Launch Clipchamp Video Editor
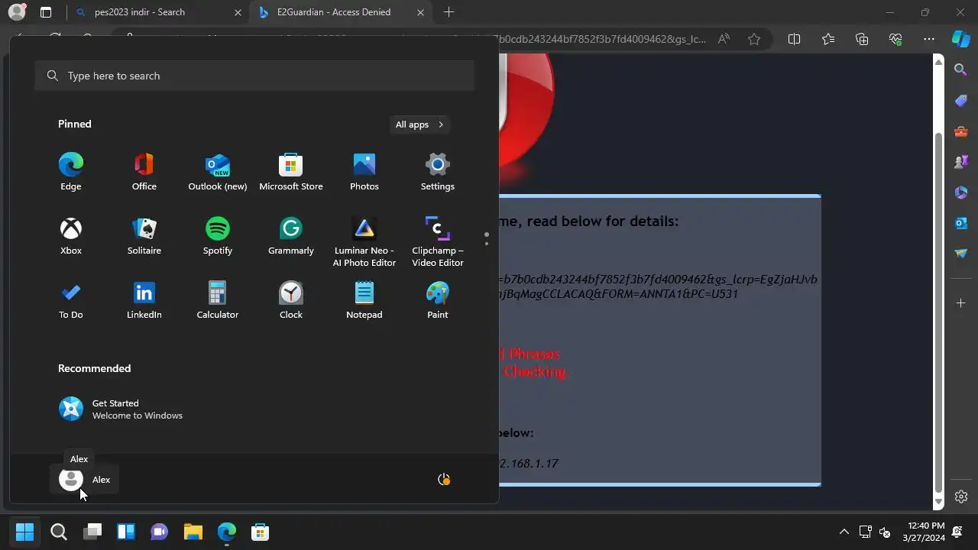Screen dimensions: 978x550 pyautogui.click(x=438, y=241)
